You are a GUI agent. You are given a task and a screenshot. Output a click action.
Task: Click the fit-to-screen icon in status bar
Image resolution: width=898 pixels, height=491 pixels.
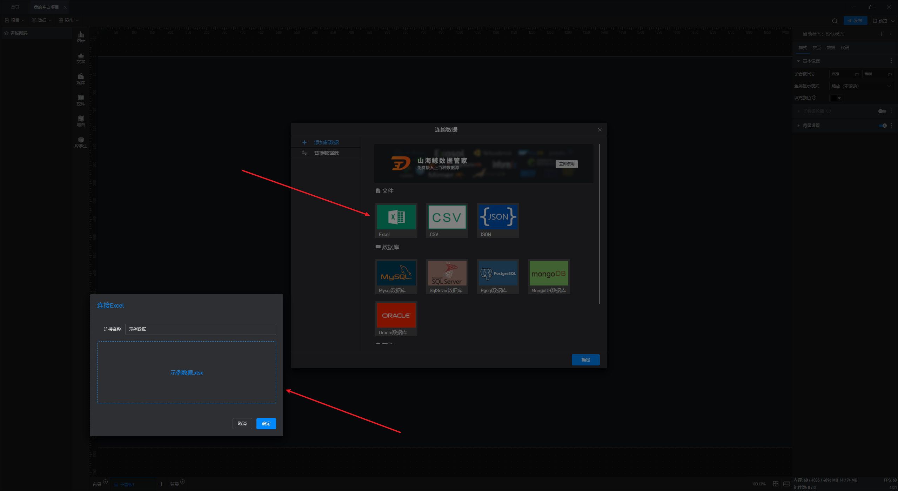pyautogui.click(x=776, y=484)
